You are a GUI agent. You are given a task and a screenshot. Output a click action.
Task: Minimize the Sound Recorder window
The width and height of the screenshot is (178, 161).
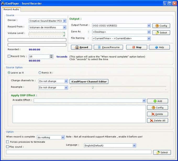pos(165,3)
